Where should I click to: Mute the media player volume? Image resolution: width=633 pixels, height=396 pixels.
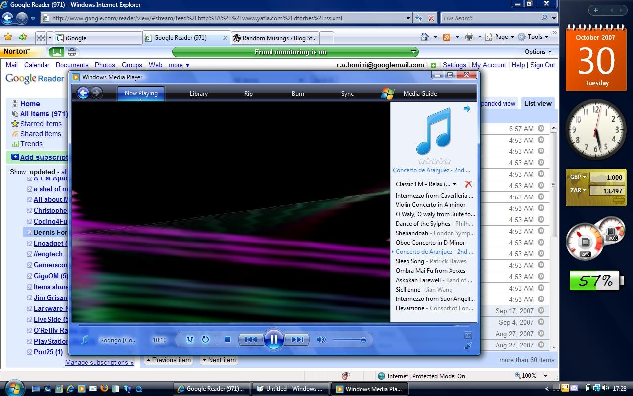321,339
